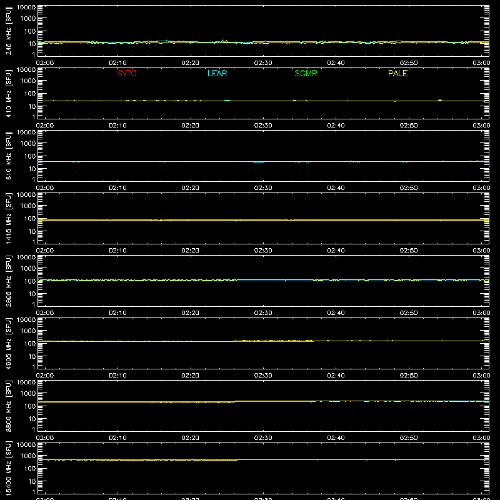The width and height of the screenshot is (500, 500).
Task: Click the 1000 tick label on the 15400 MHz plot
Action: tap(28, 456)
